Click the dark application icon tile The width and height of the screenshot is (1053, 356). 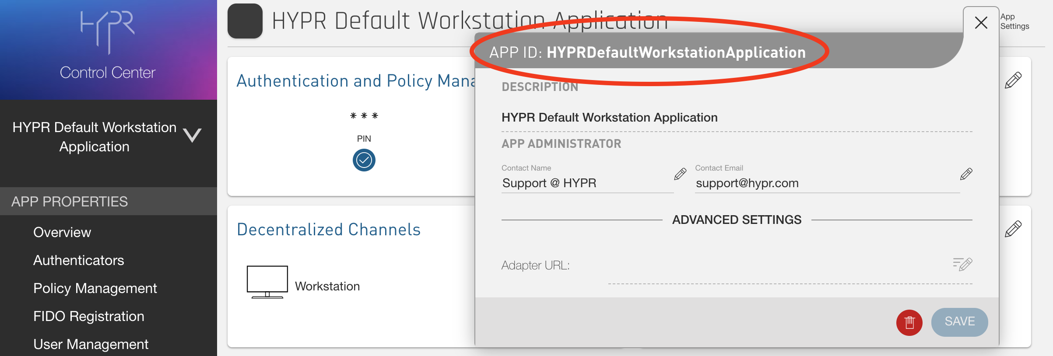[x=245, y=21]
